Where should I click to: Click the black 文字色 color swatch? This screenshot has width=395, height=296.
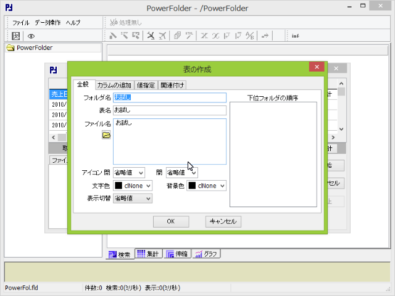118,186
